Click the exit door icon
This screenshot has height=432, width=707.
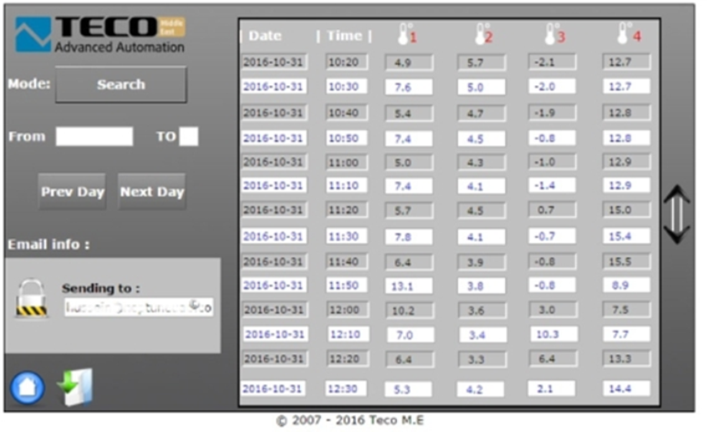(x=75, y=386)
